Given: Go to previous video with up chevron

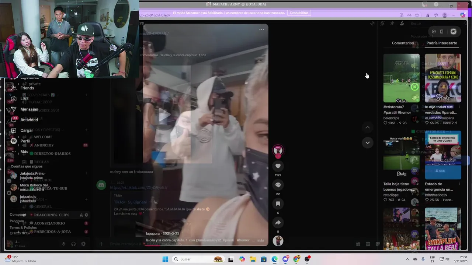Looking at the screenshot, I should pos(368,127).
